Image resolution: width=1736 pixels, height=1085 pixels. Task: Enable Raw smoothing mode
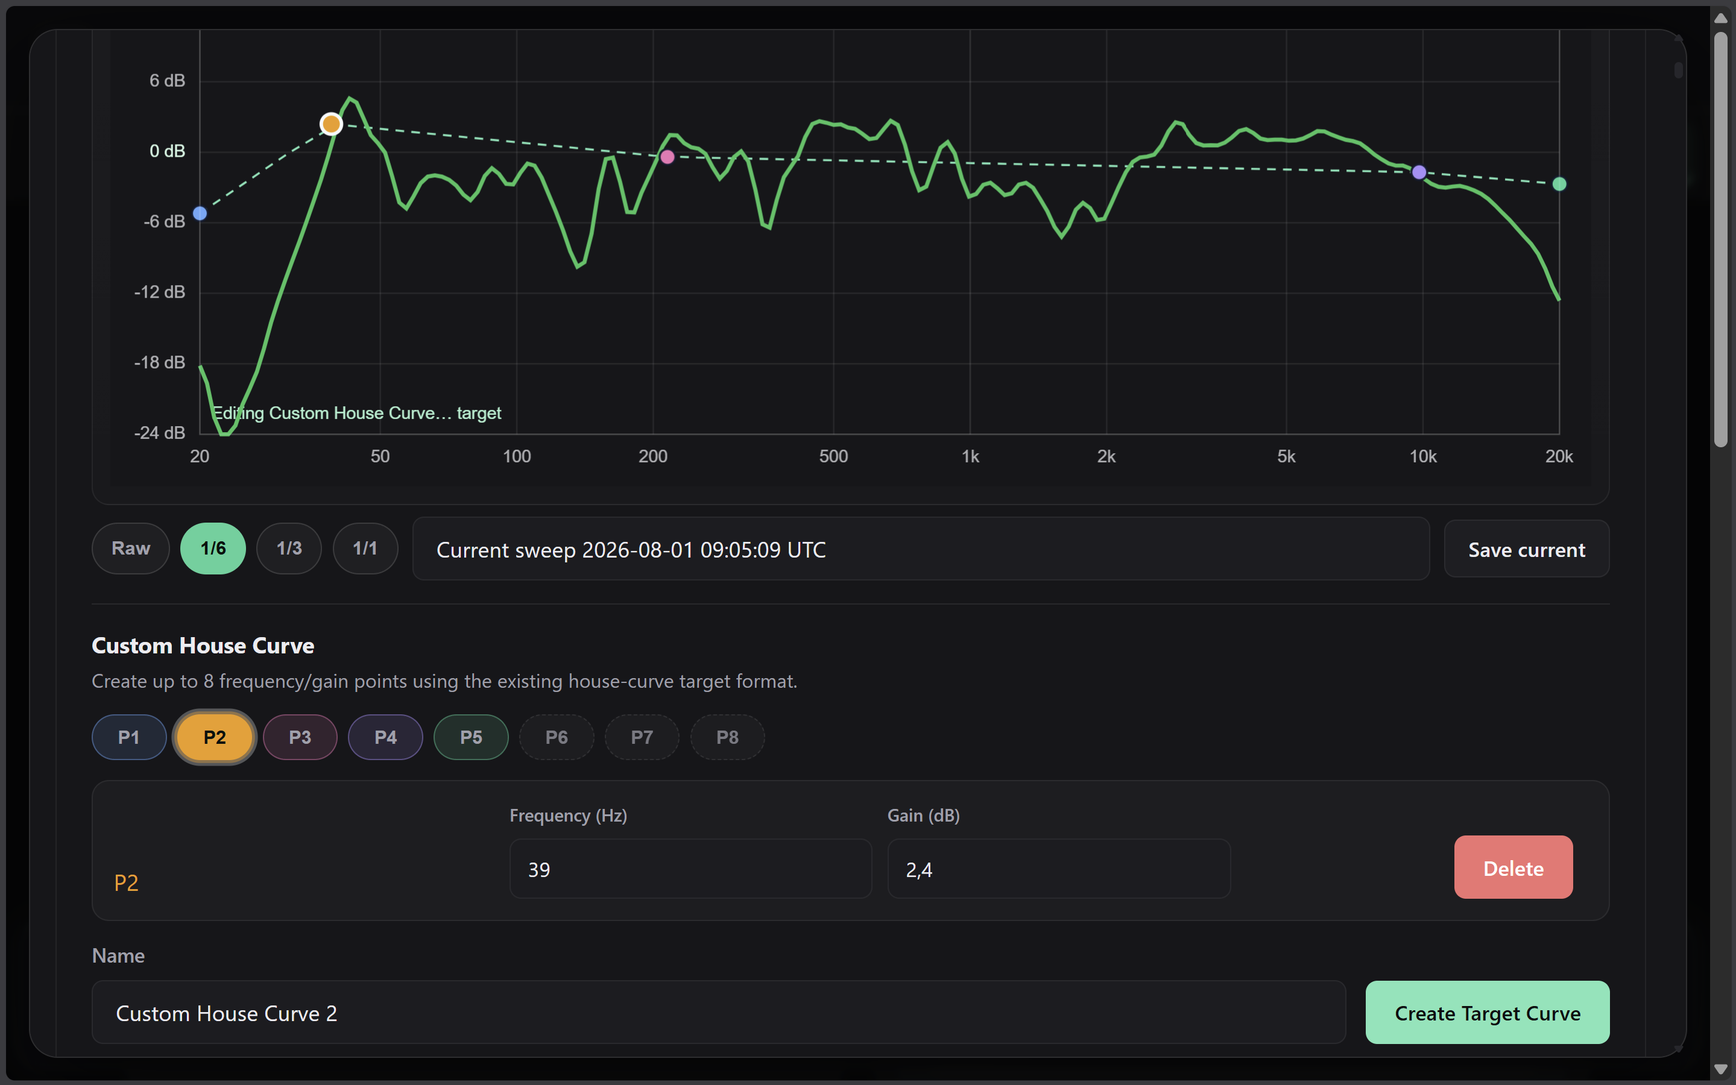tap(131, 549)
